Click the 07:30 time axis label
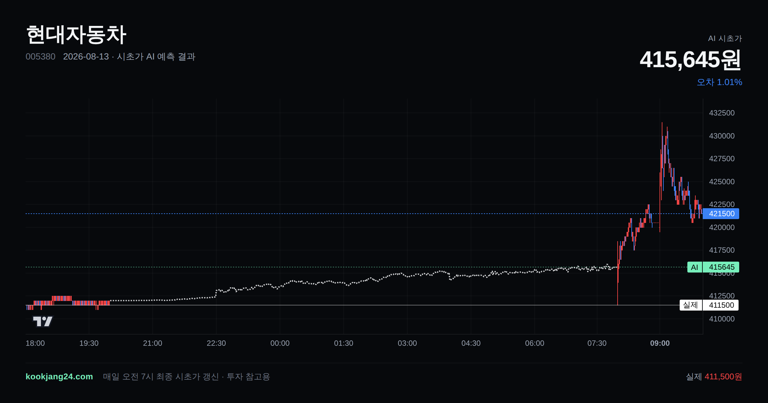Viewport: 768px width, 403px height. (597, 343)
